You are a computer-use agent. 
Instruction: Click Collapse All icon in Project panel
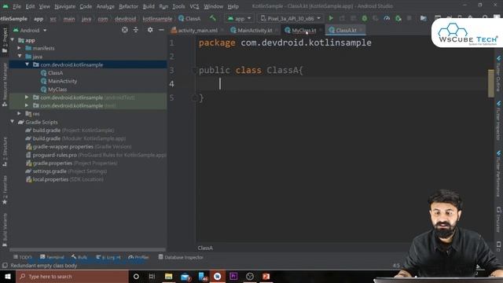[136, 30]
